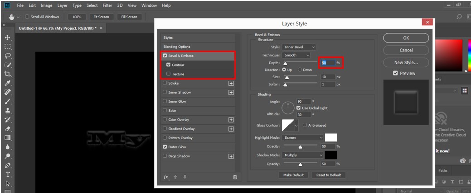Click the fx icon in Layer Style dialog
This screenshot has height=193, width=471.
pos(166,177)
